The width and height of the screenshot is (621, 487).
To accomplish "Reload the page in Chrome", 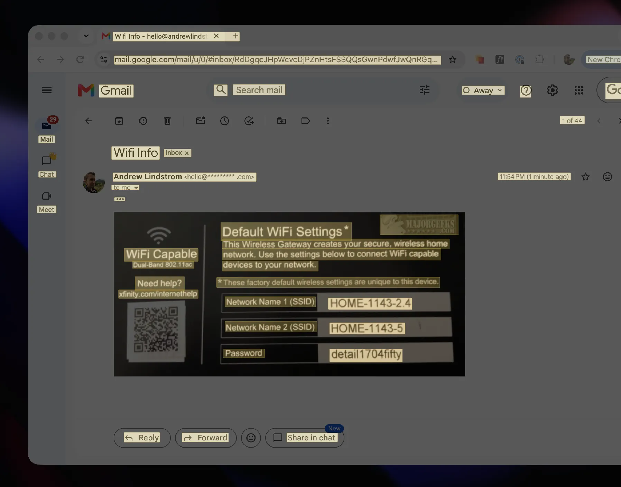I will tap(80, 59).
